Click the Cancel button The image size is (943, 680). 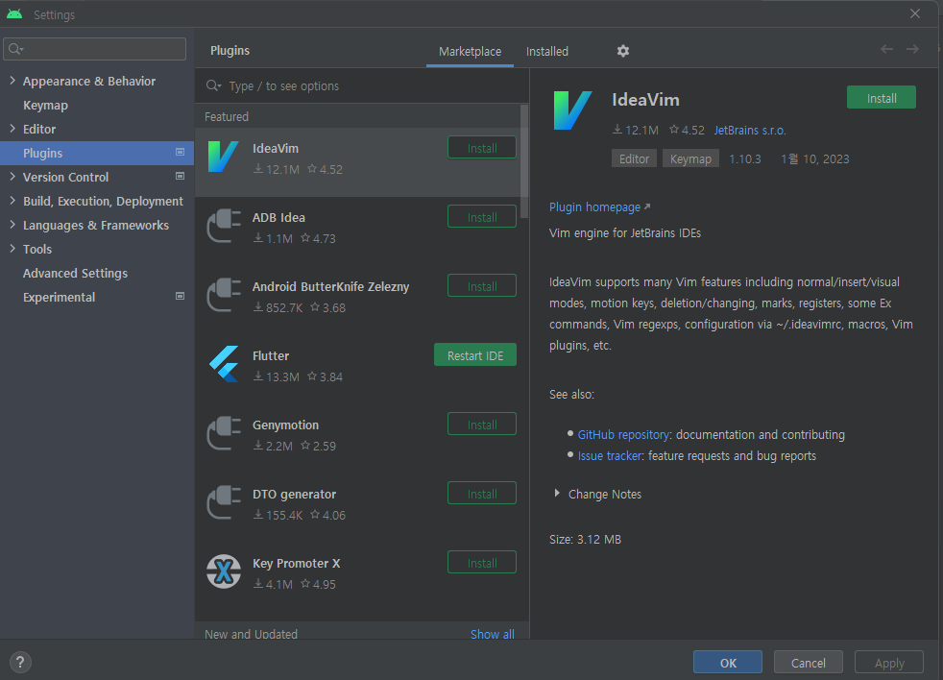coord(808,663)
